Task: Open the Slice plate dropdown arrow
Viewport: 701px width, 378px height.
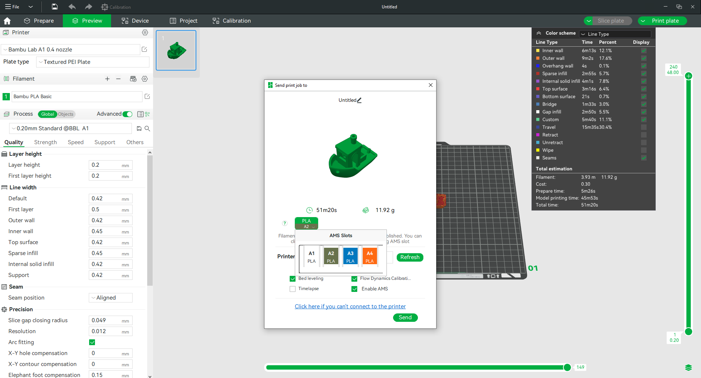Action: [x=589, y=21]
